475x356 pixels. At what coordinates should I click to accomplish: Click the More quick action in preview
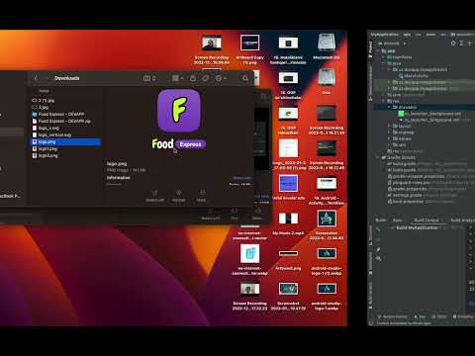pyautogui.click(x=201, y=196)
